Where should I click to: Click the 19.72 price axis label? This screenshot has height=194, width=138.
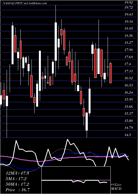(x=129, y=7)
